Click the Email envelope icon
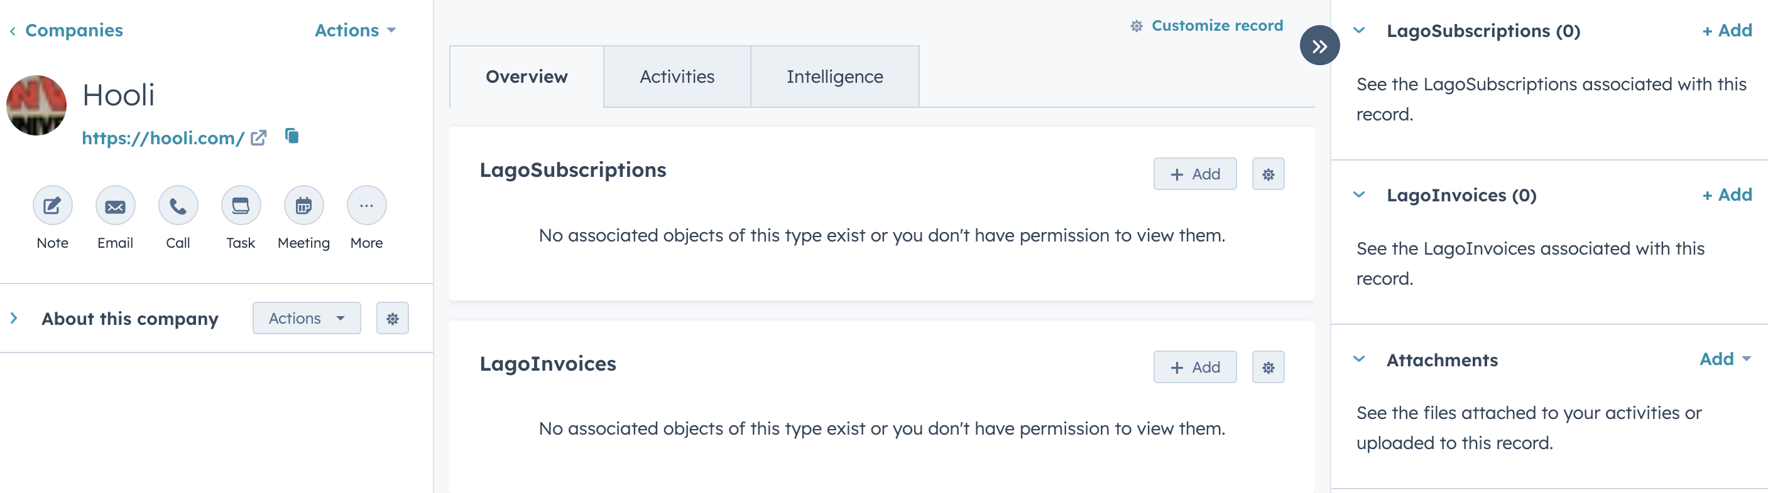Image resolution: width=1768 pixels, height=493 pixels. coord(116,206)
